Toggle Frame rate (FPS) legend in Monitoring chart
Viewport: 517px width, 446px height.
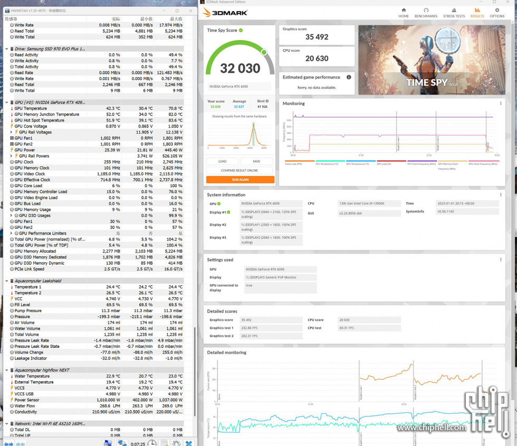point(299,164)
